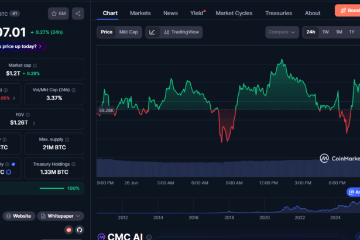Open the Website link button
The image size is (360, 240).
point(19,216)
